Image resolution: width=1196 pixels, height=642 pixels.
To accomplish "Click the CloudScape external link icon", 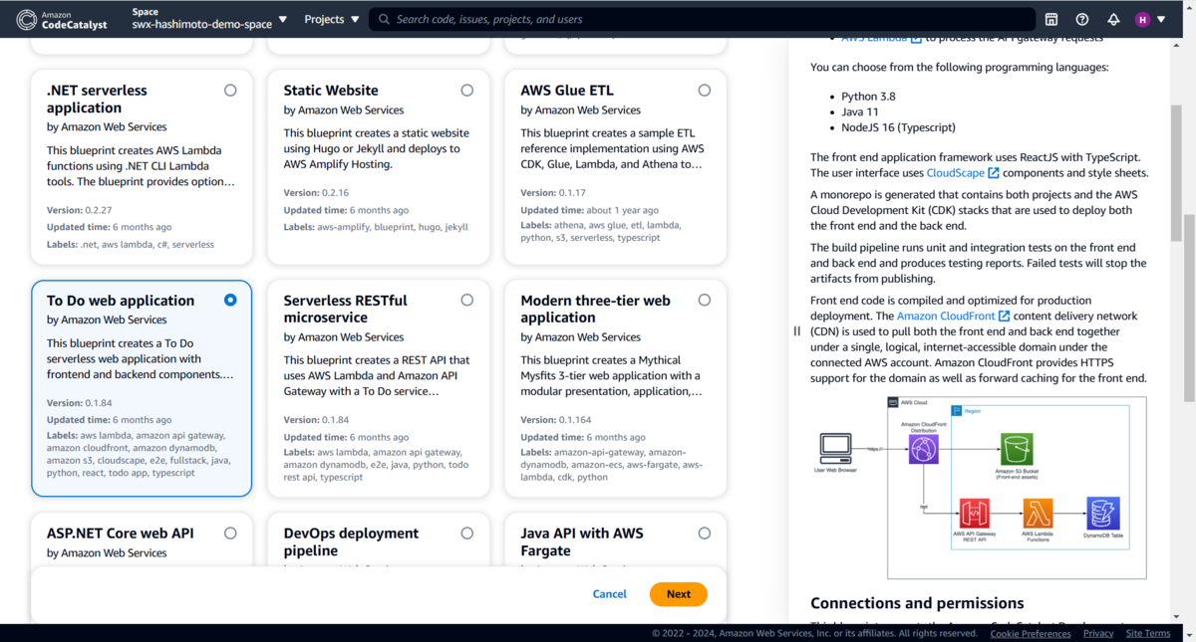I will click(993, 173).
